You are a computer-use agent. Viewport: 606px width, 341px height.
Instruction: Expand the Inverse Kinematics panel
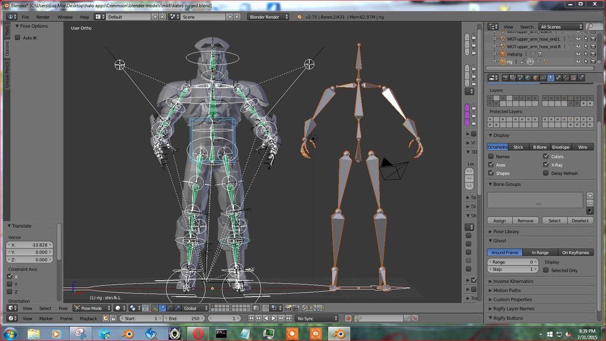[512, 281]
